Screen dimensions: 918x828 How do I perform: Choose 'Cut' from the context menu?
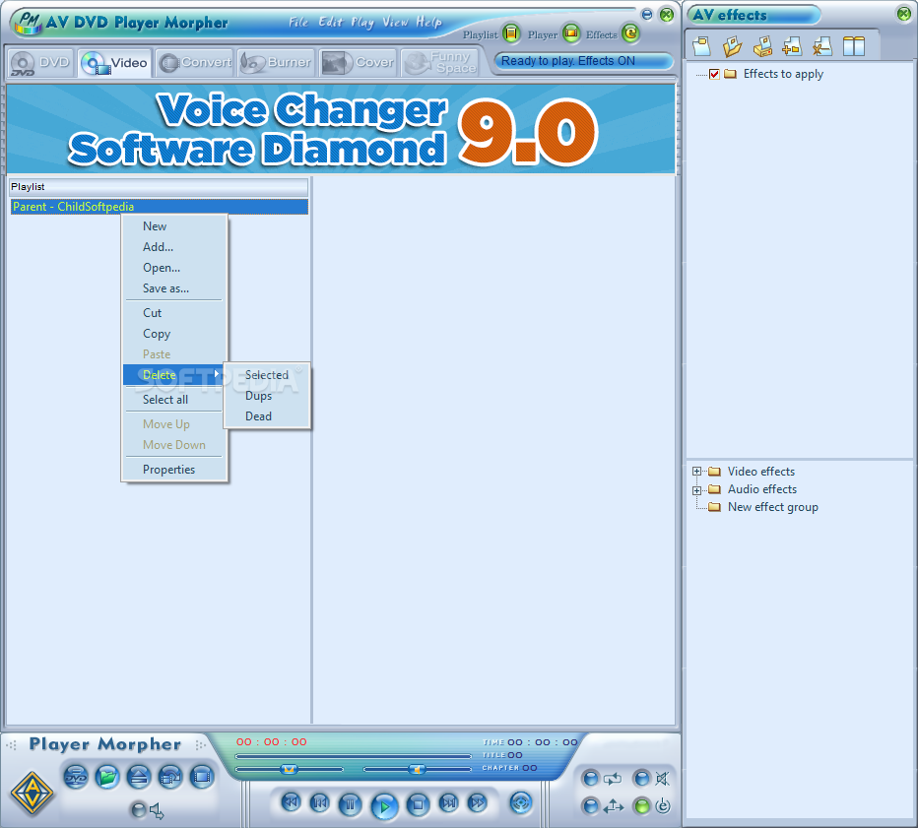[x=174, y=313]
